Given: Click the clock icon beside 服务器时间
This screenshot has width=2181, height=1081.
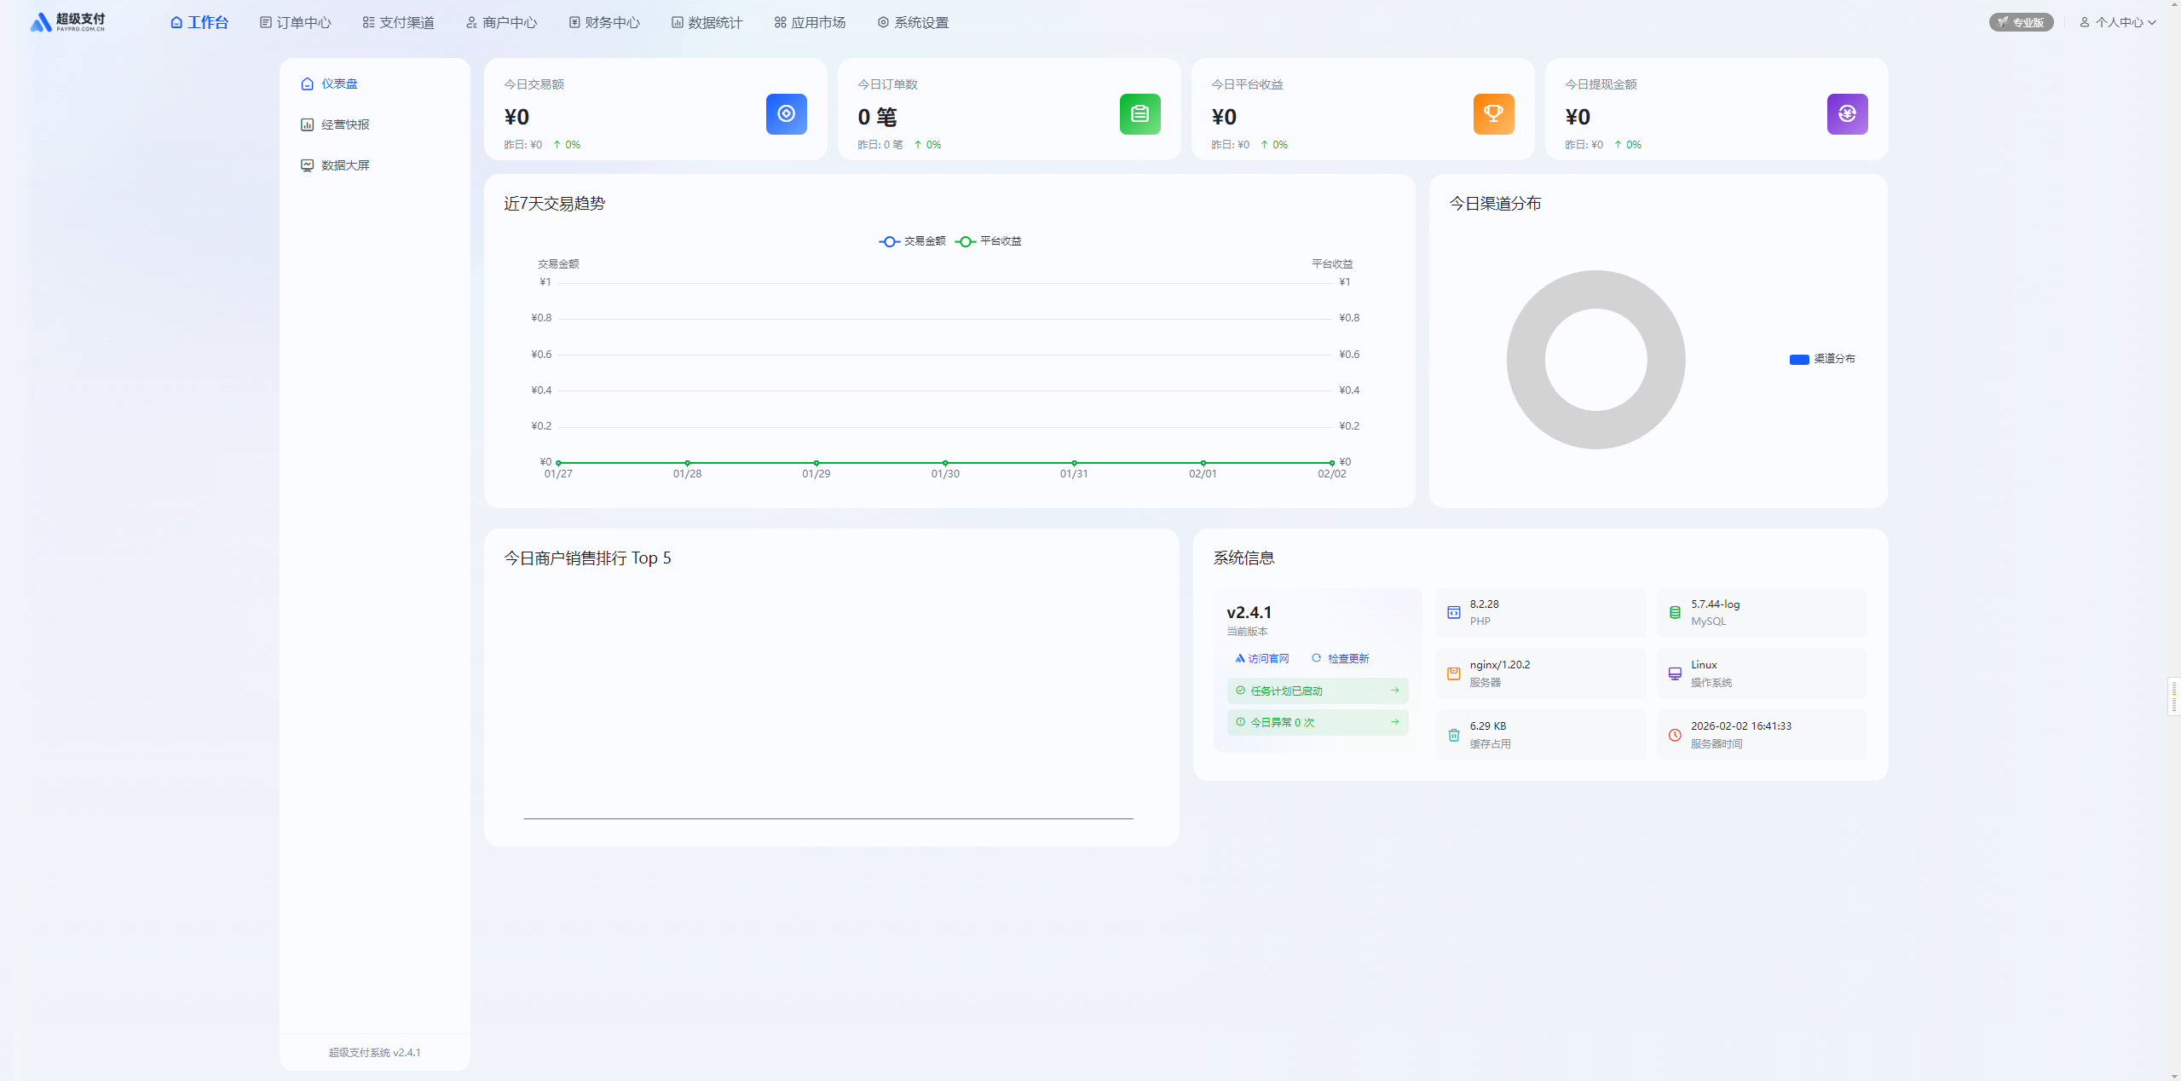Looking at the screenshot, I should (1675, 735).
